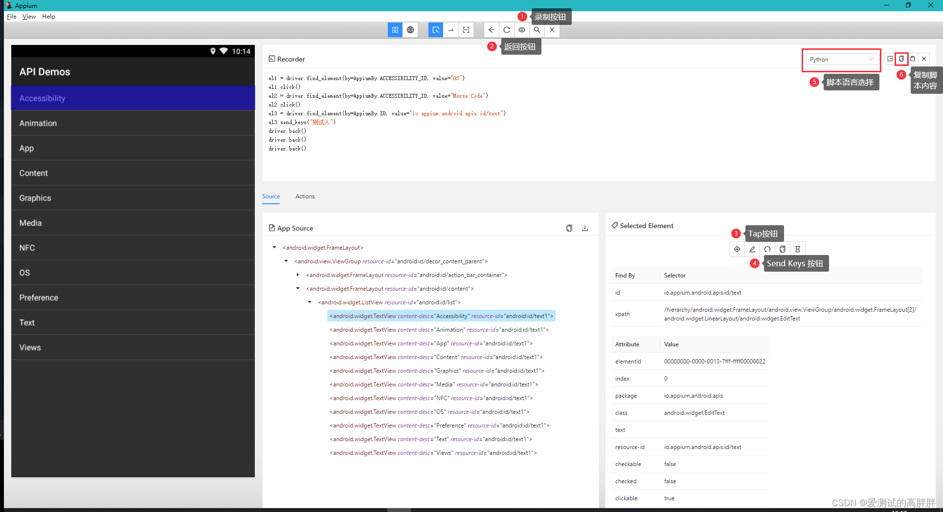Copy recorded script to clipboard
Viewport: 943px width, 512px height.
click(x=901, y=59)
